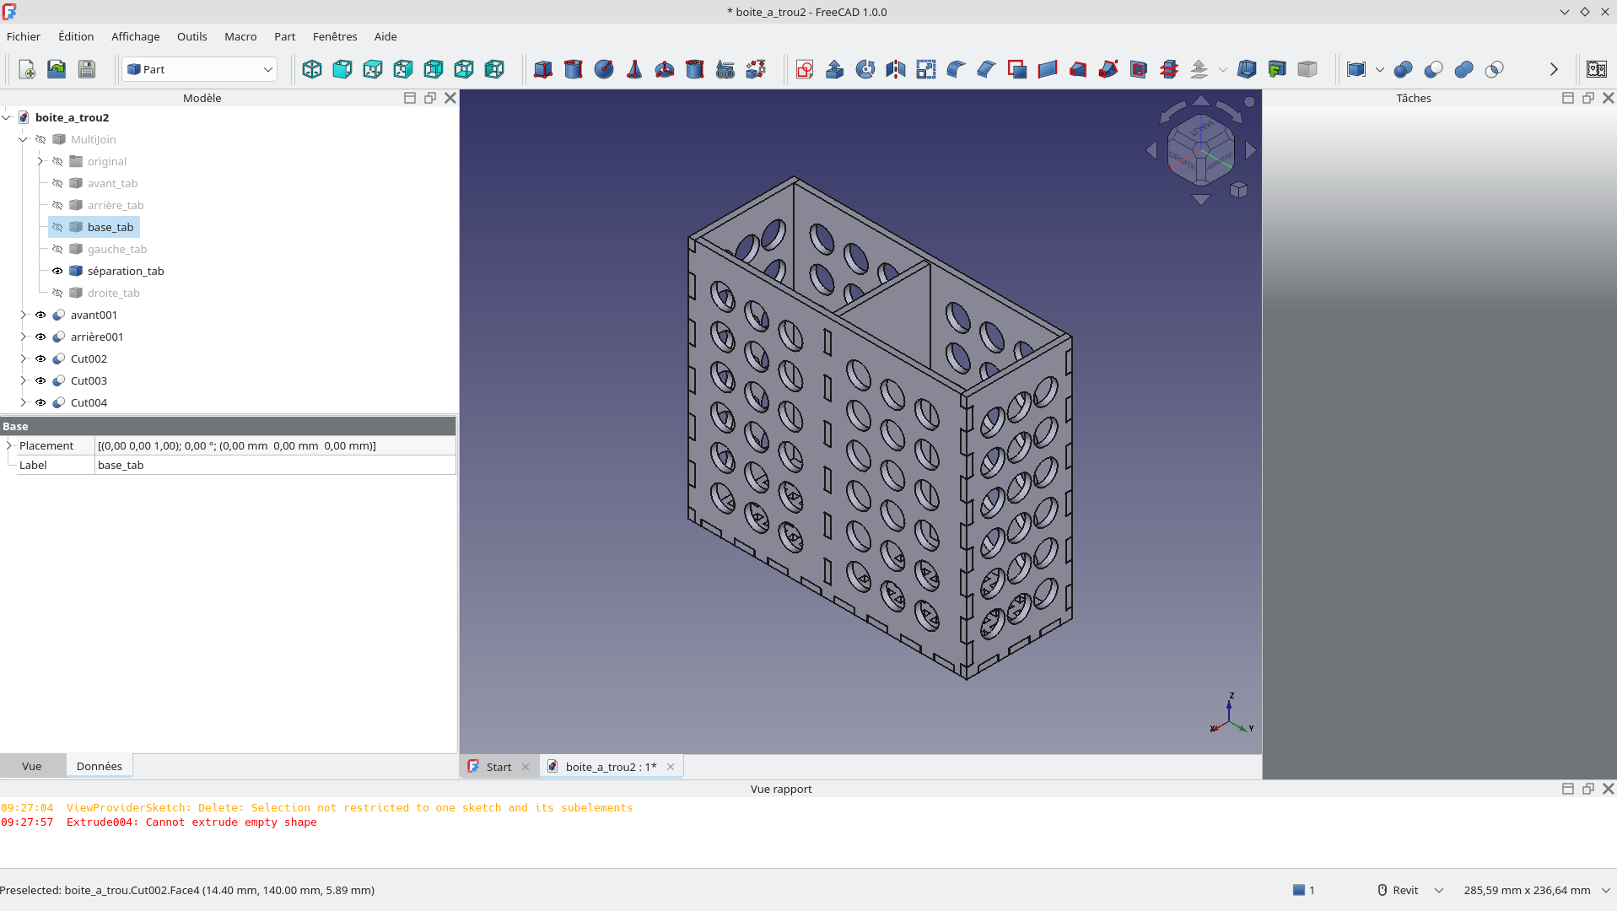Create a cone primitive
Image resolution: width=1617 pixels, height=911 pixels.
click(x=634, y=69)
